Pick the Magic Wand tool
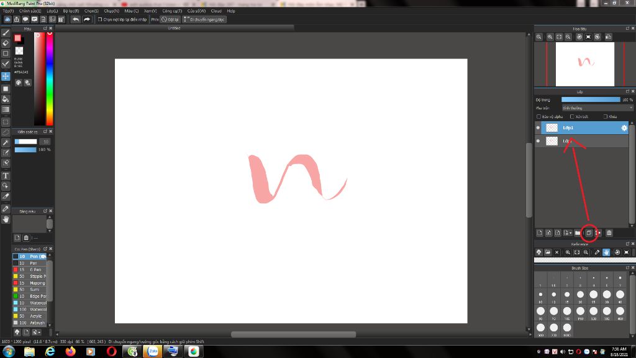Image resolution: width=636 pixels, height=358 pixels. click(x=6, y=142)
